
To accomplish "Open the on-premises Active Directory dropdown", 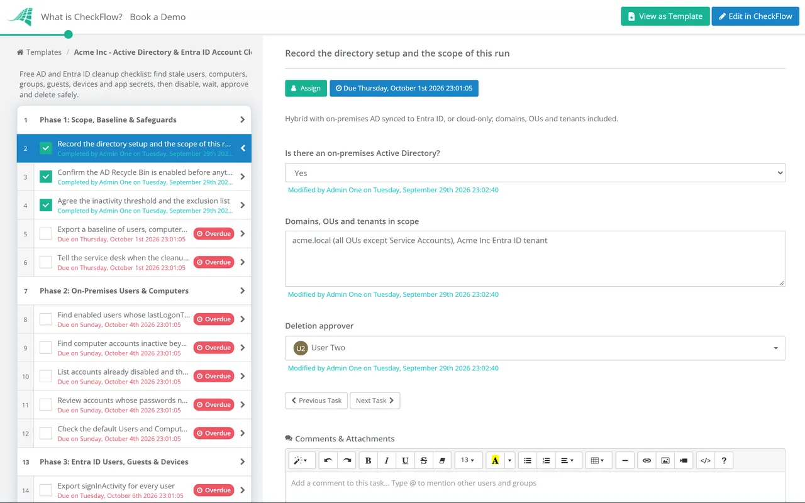I will coord(535,173).
